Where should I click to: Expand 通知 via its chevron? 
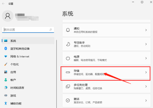coord(146,30)
